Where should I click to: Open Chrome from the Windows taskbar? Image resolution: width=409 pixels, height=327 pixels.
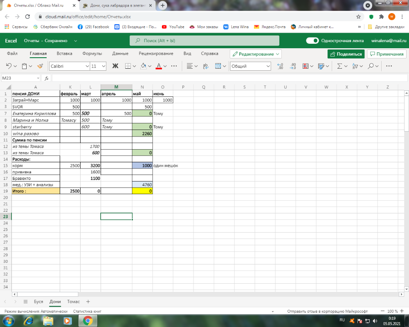88,321
